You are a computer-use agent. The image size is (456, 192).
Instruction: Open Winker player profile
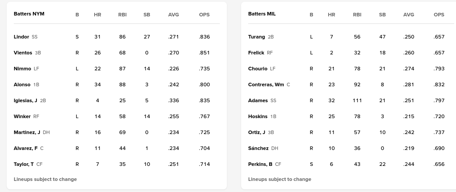click(22, 116)
